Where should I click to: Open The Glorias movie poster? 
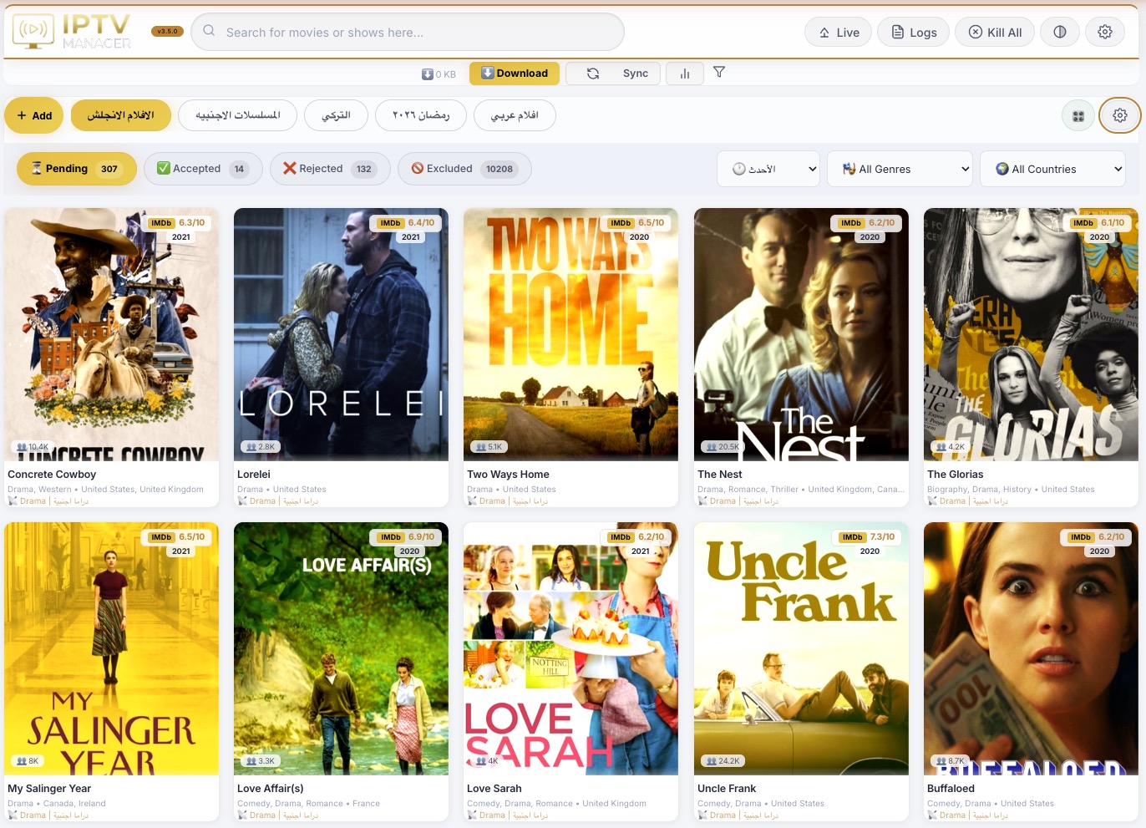point(1031,334)
